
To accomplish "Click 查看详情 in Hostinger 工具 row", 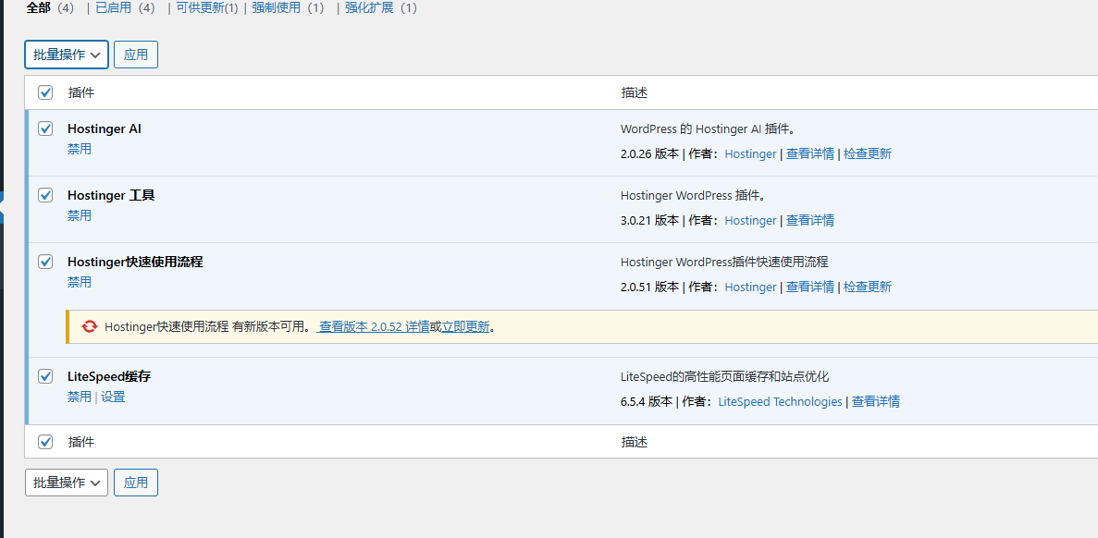I will coord(810,220).
